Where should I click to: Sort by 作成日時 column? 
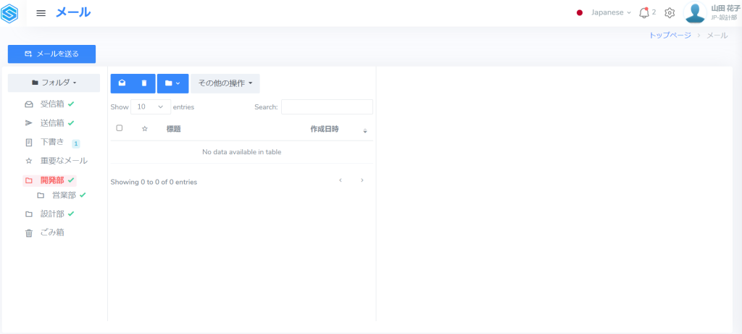325,129
